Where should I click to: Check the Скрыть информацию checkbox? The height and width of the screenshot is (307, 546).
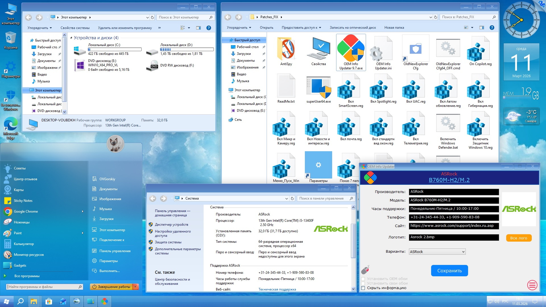pos(363,288)
